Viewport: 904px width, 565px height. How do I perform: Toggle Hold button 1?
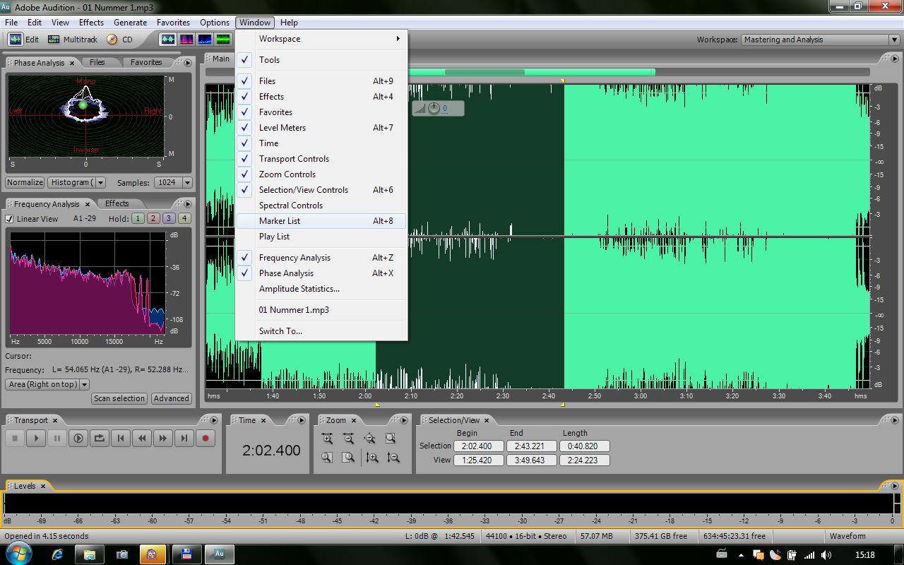tap(138, 219)
